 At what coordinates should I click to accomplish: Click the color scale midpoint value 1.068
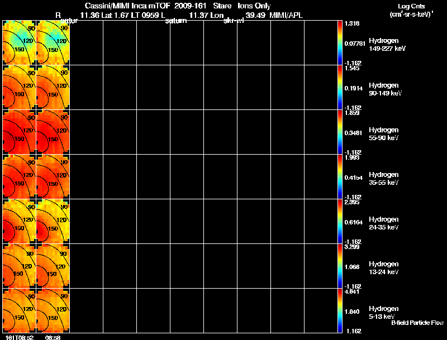point(352,267)
